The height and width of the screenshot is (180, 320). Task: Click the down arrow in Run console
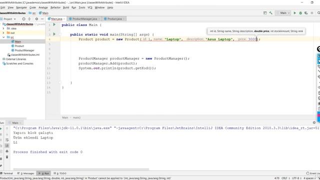pyautogui.click(x=7, y=134)
